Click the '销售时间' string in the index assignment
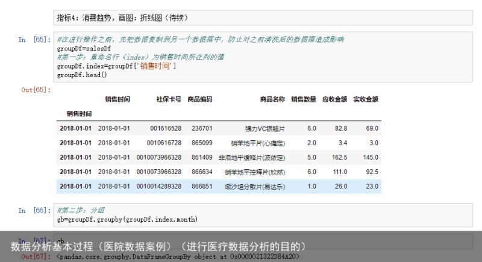Viewport: 482px width, 262px height. click(x=155, y=66)
